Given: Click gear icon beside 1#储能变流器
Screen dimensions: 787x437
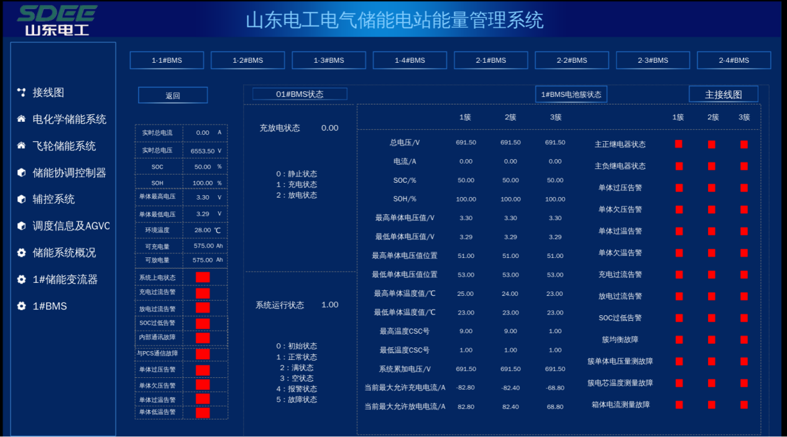Looking at the screenshot, I should (21, 280).
